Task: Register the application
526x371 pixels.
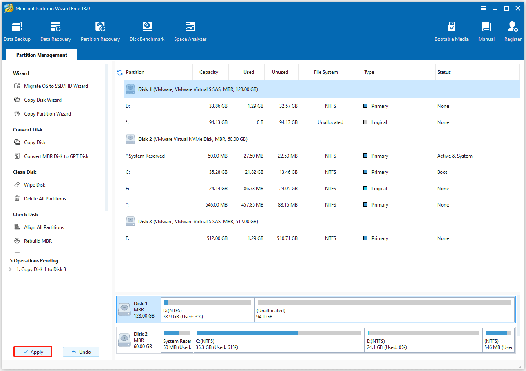Action: (513, 31)
